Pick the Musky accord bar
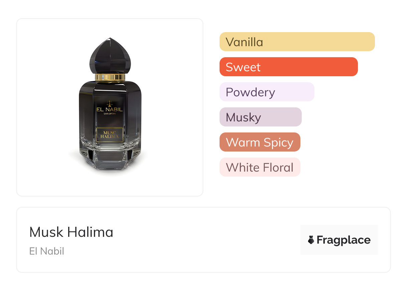 [261, 117]
